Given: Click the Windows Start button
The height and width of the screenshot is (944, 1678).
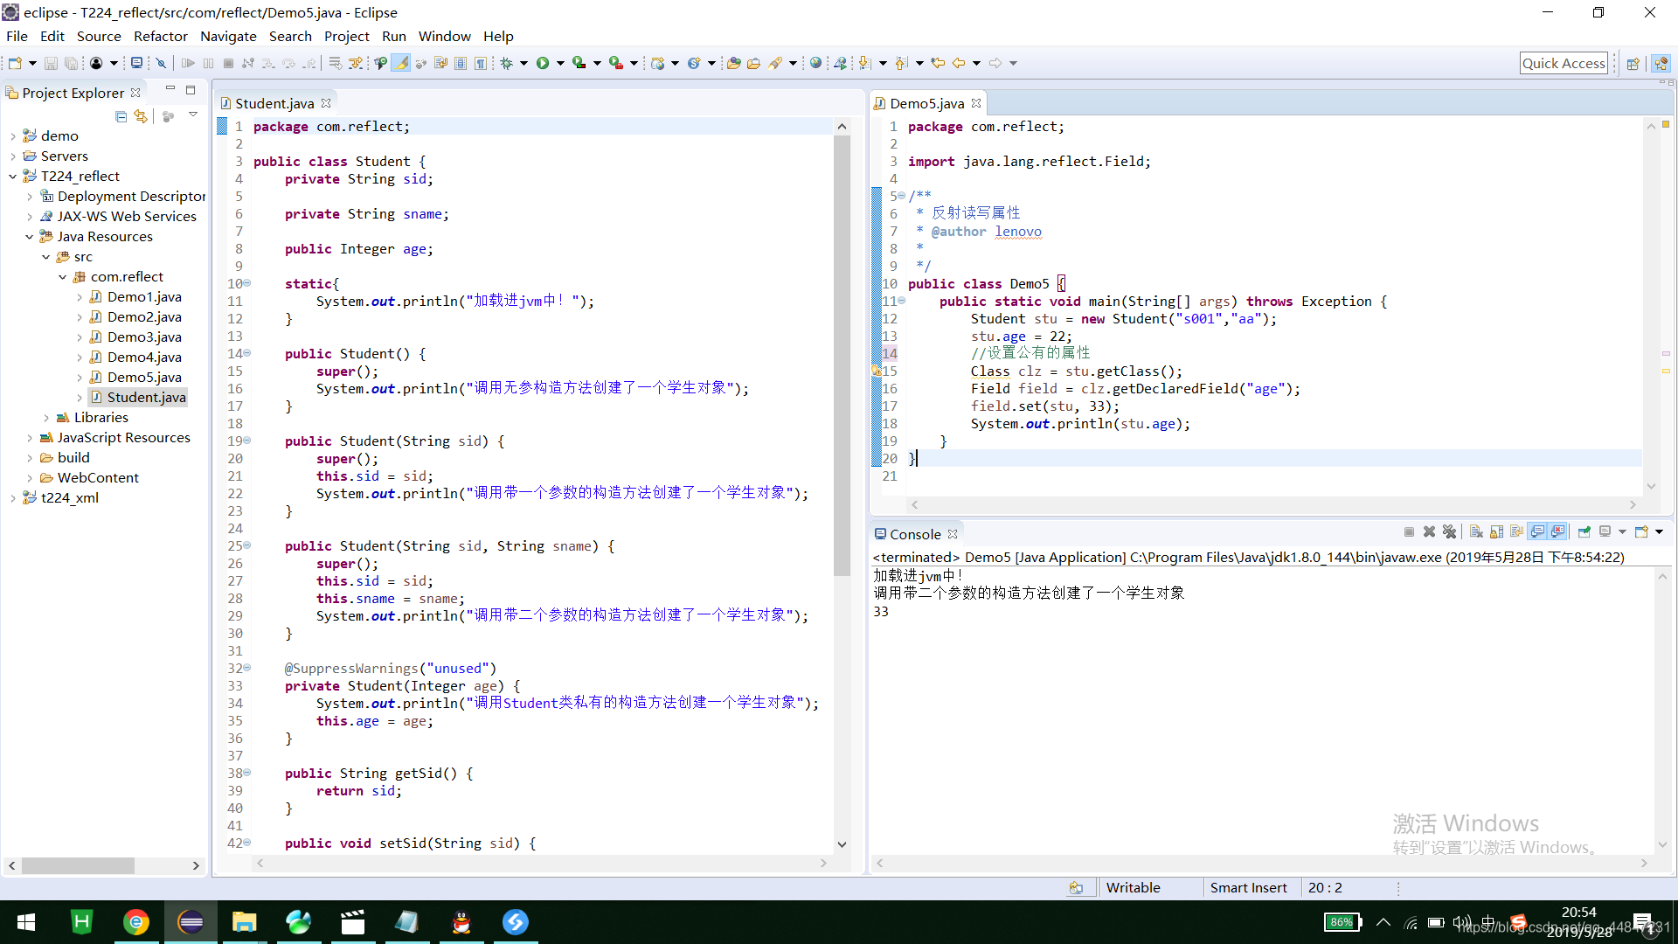Looking at the screenshot, I should [26, 921].
